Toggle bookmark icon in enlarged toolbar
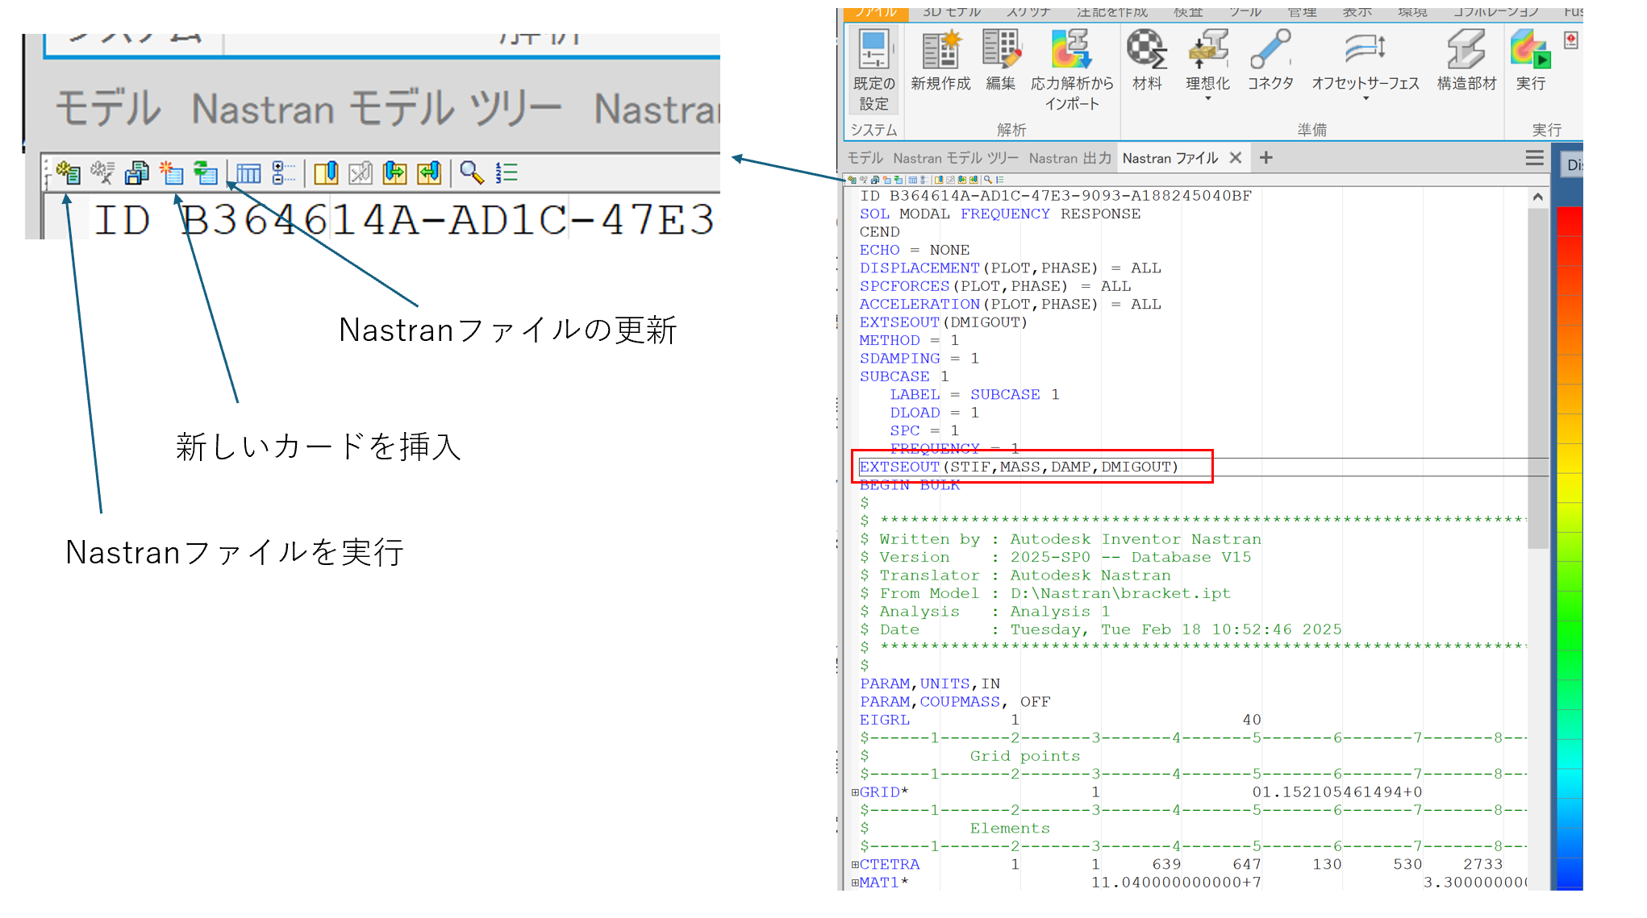This screenshot has width=1647, height=918. coord(326,172)
